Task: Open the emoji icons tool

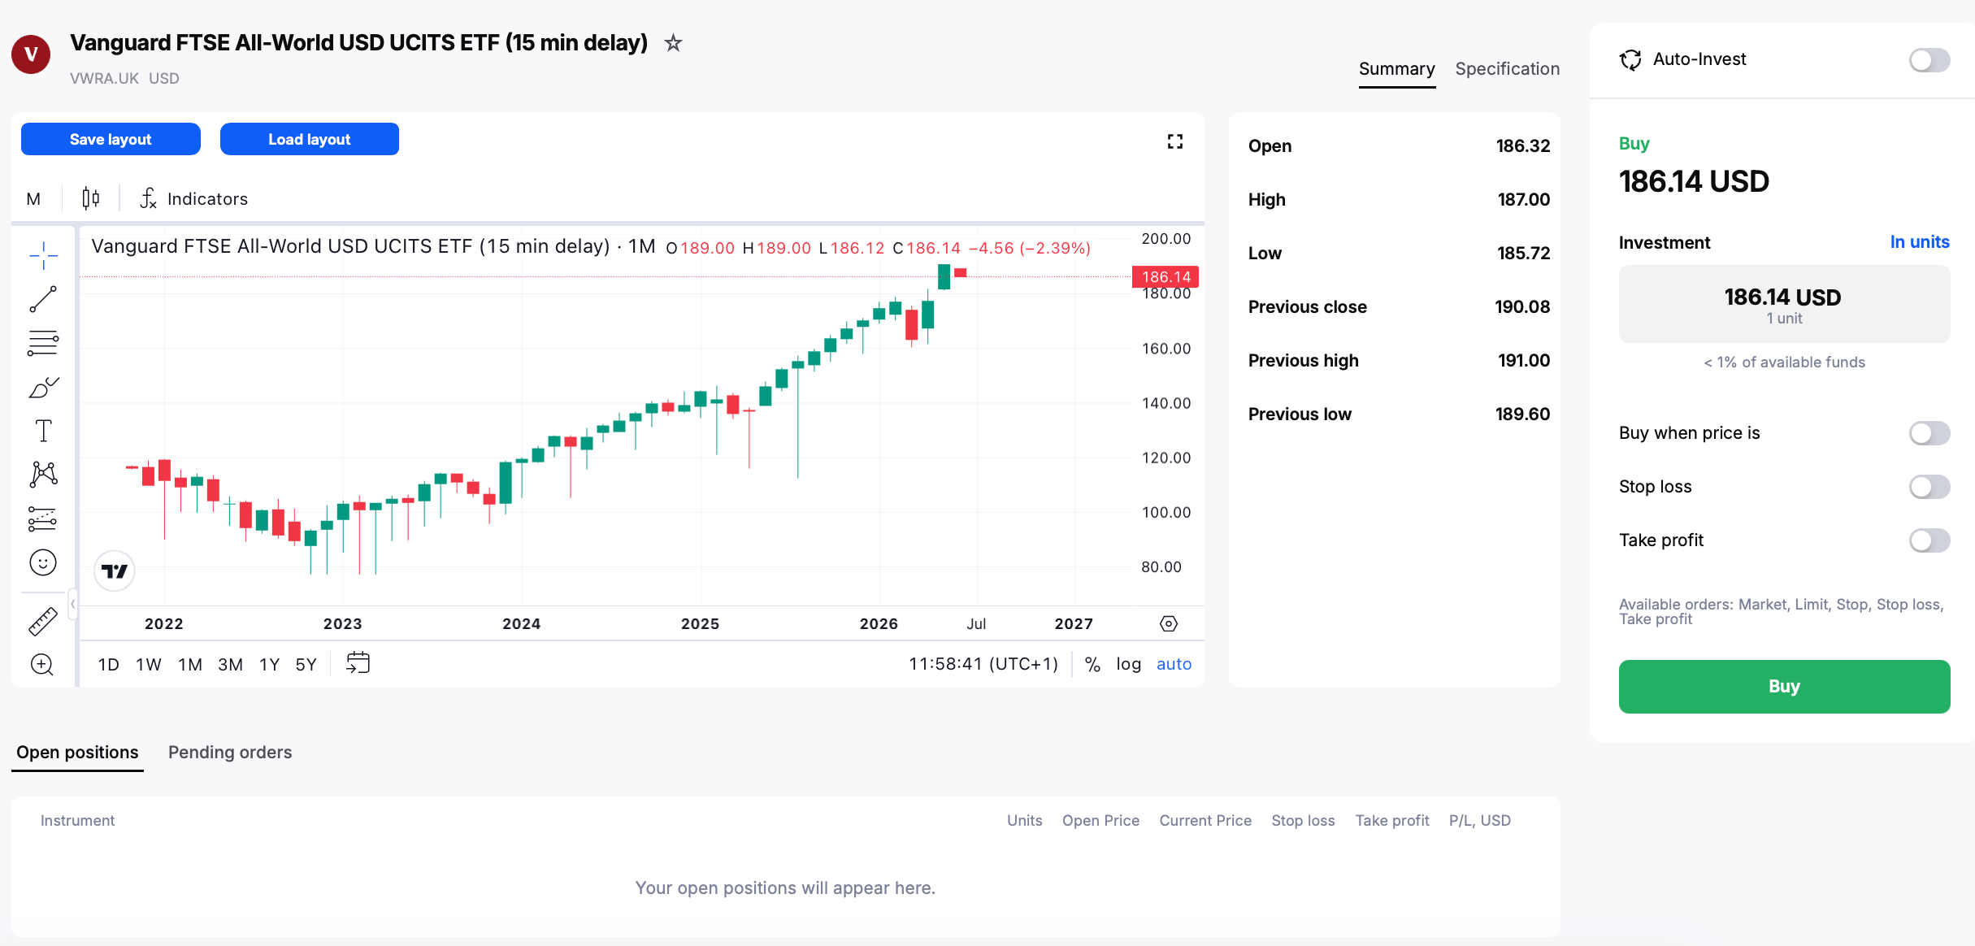Action: [x=43, y=562]
